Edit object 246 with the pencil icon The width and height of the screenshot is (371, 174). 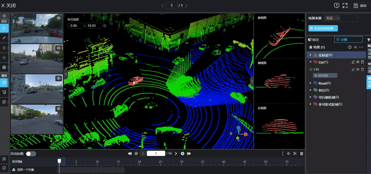coord(353,69)
